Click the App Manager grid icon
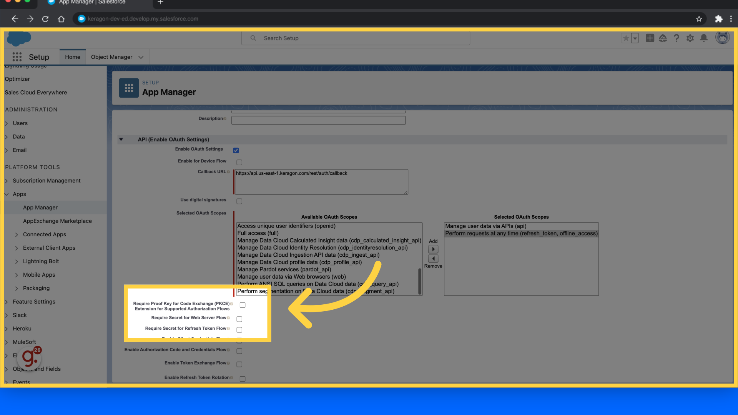Screen dimensions: 738x415 pos(129,88)
